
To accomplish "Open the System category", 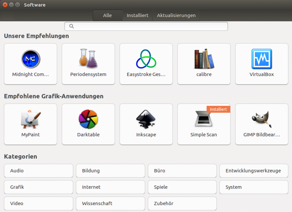I will tap(254, 187).
